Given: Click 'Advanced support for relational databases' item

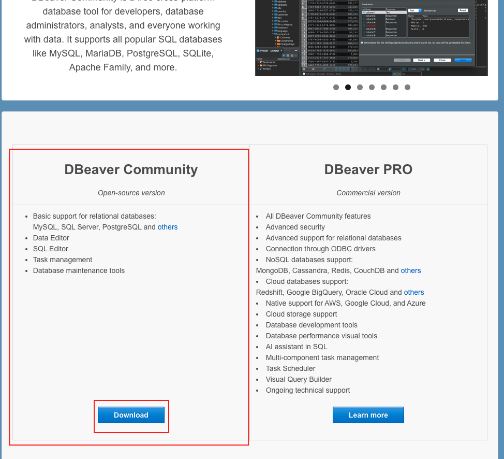Looking at the screenshot, I should pyautogui.click(x=334, y=238).
